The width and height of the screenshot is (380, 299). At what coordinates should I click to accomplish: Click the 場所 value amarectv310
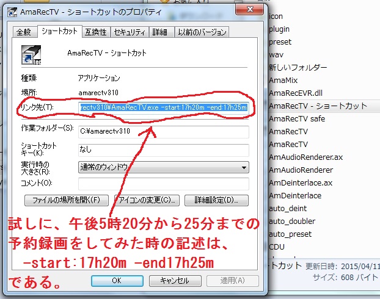pyautogui.click(x=98, y=93)
